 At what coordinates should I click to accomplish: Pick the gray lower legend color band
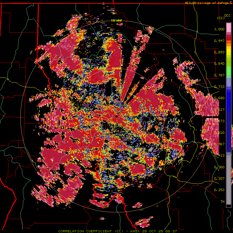(229, 180)
